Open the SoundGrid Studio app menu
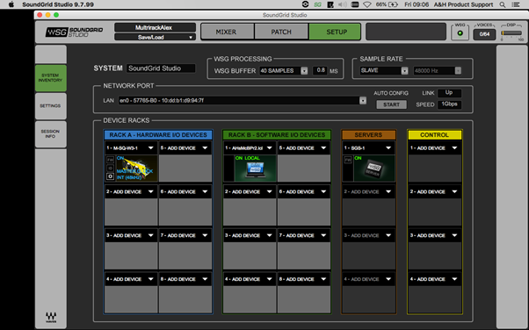 point(58,4)
